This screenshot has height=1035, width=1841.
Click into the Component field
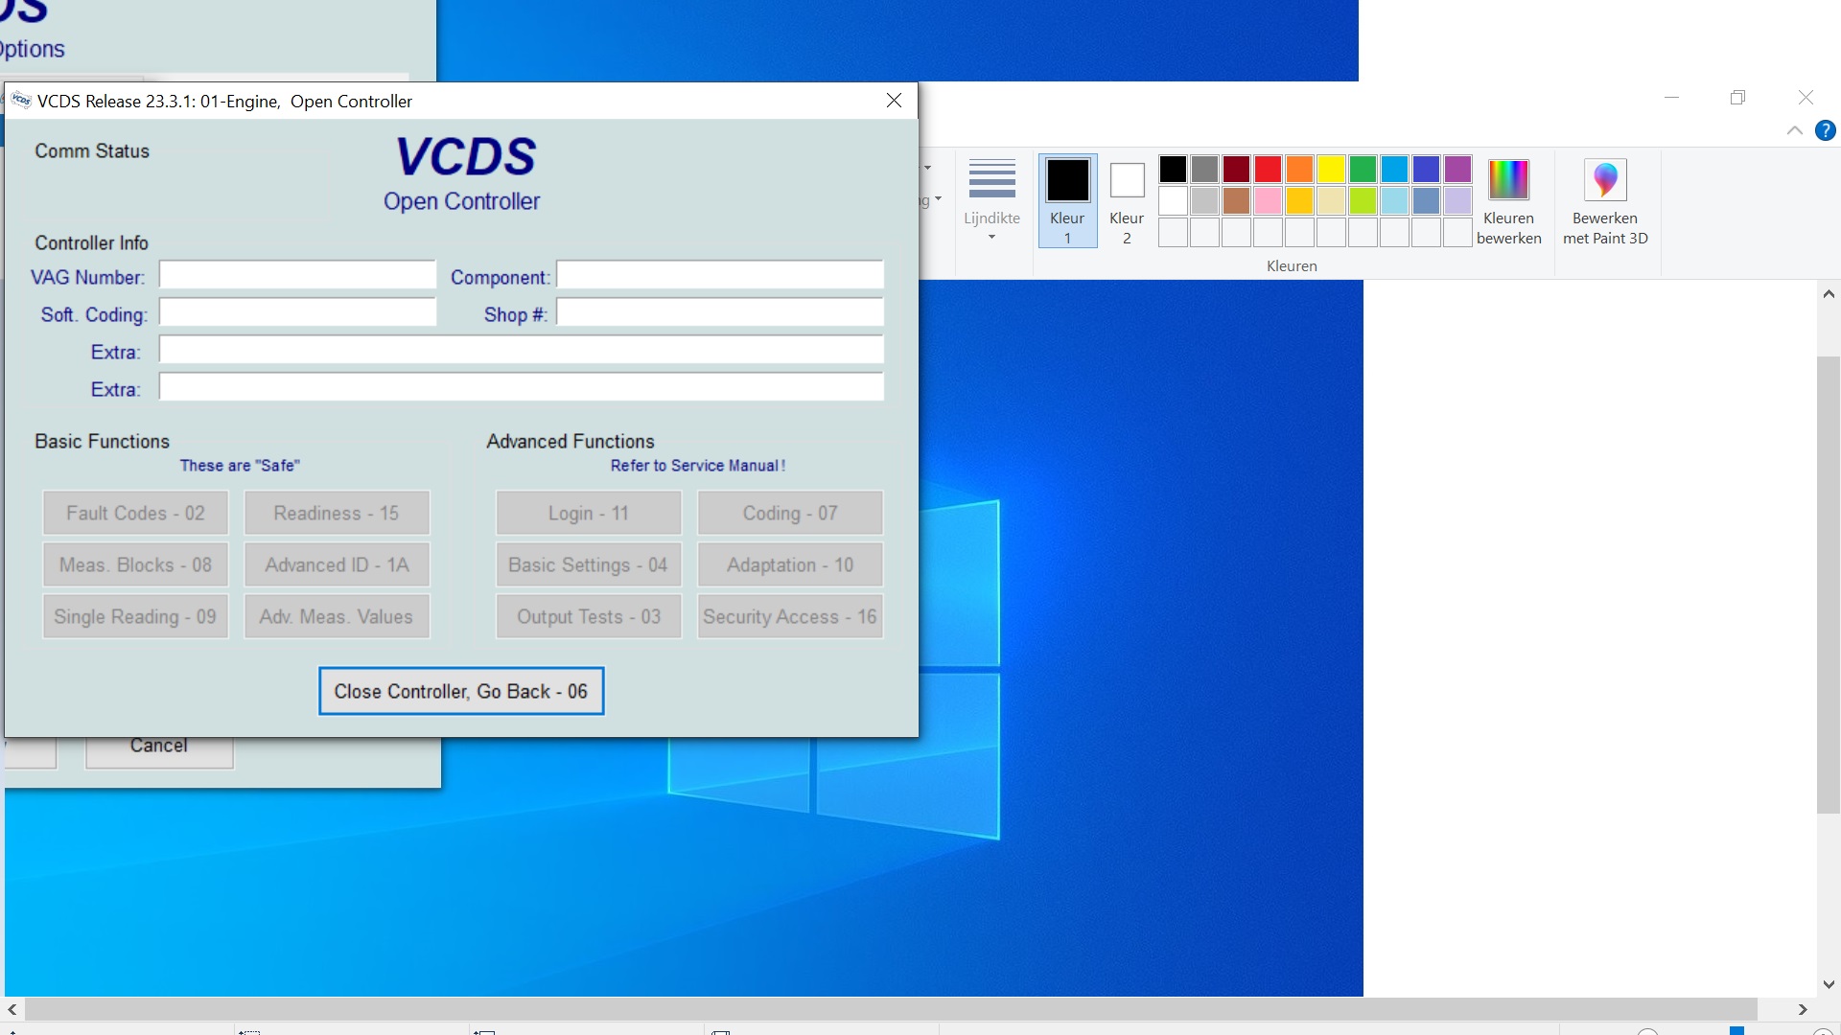[x=720, y=275]
